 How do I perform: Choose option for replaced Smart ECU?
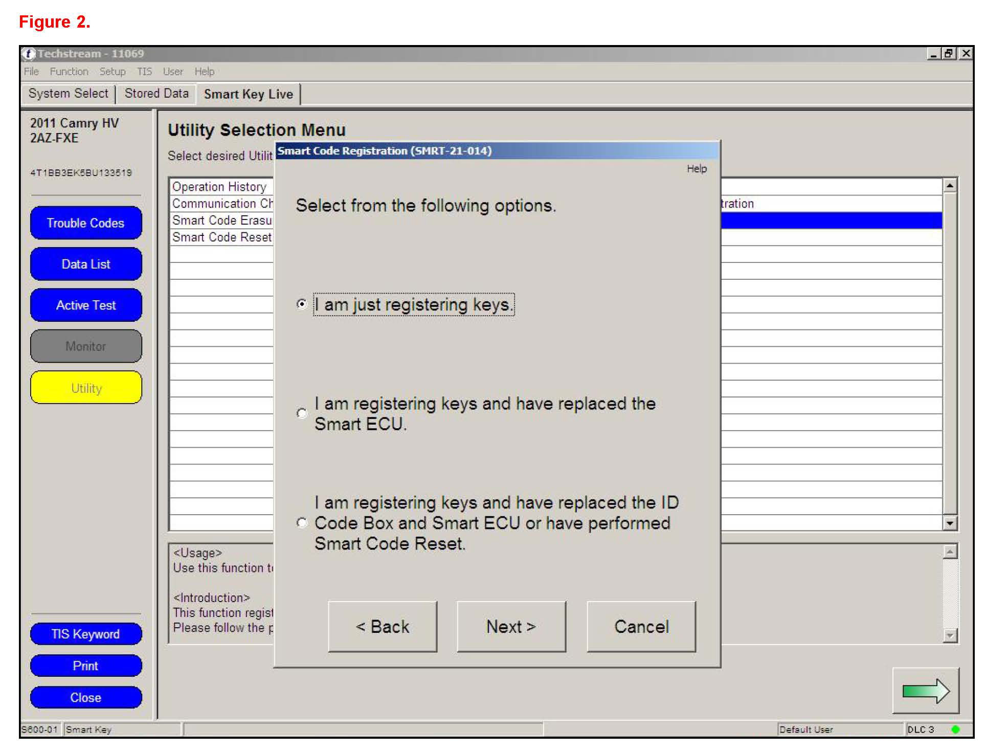pyautogui.click(x=302, y=413)
